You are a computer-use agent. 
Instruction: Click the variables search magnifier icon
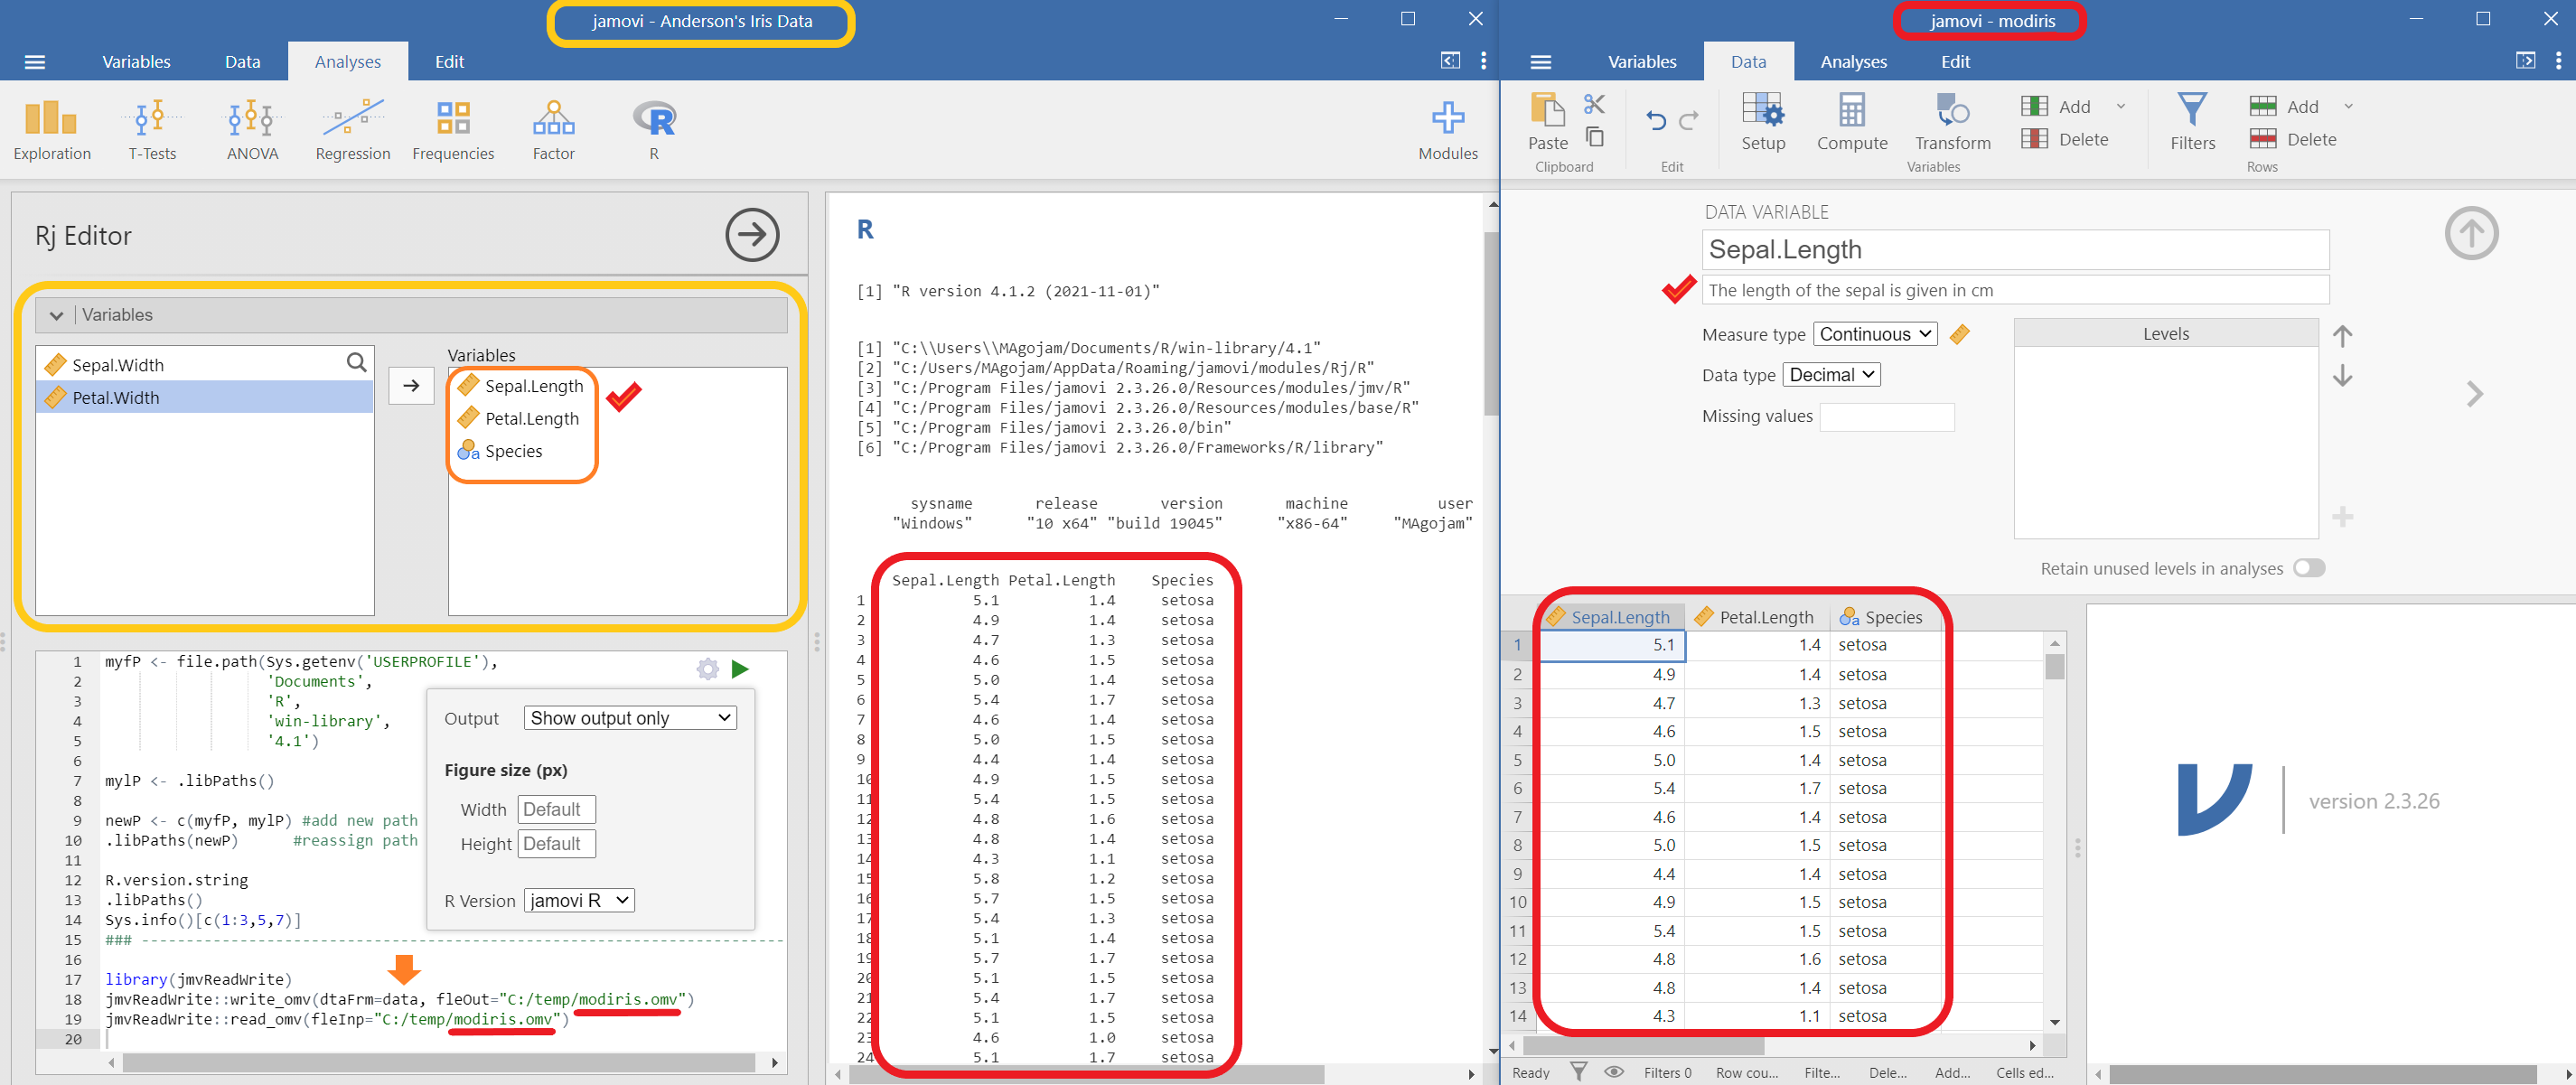pos(356,363)
